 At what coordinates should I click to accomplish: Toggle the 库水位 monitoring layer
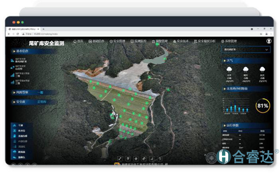tap(20, 130)
